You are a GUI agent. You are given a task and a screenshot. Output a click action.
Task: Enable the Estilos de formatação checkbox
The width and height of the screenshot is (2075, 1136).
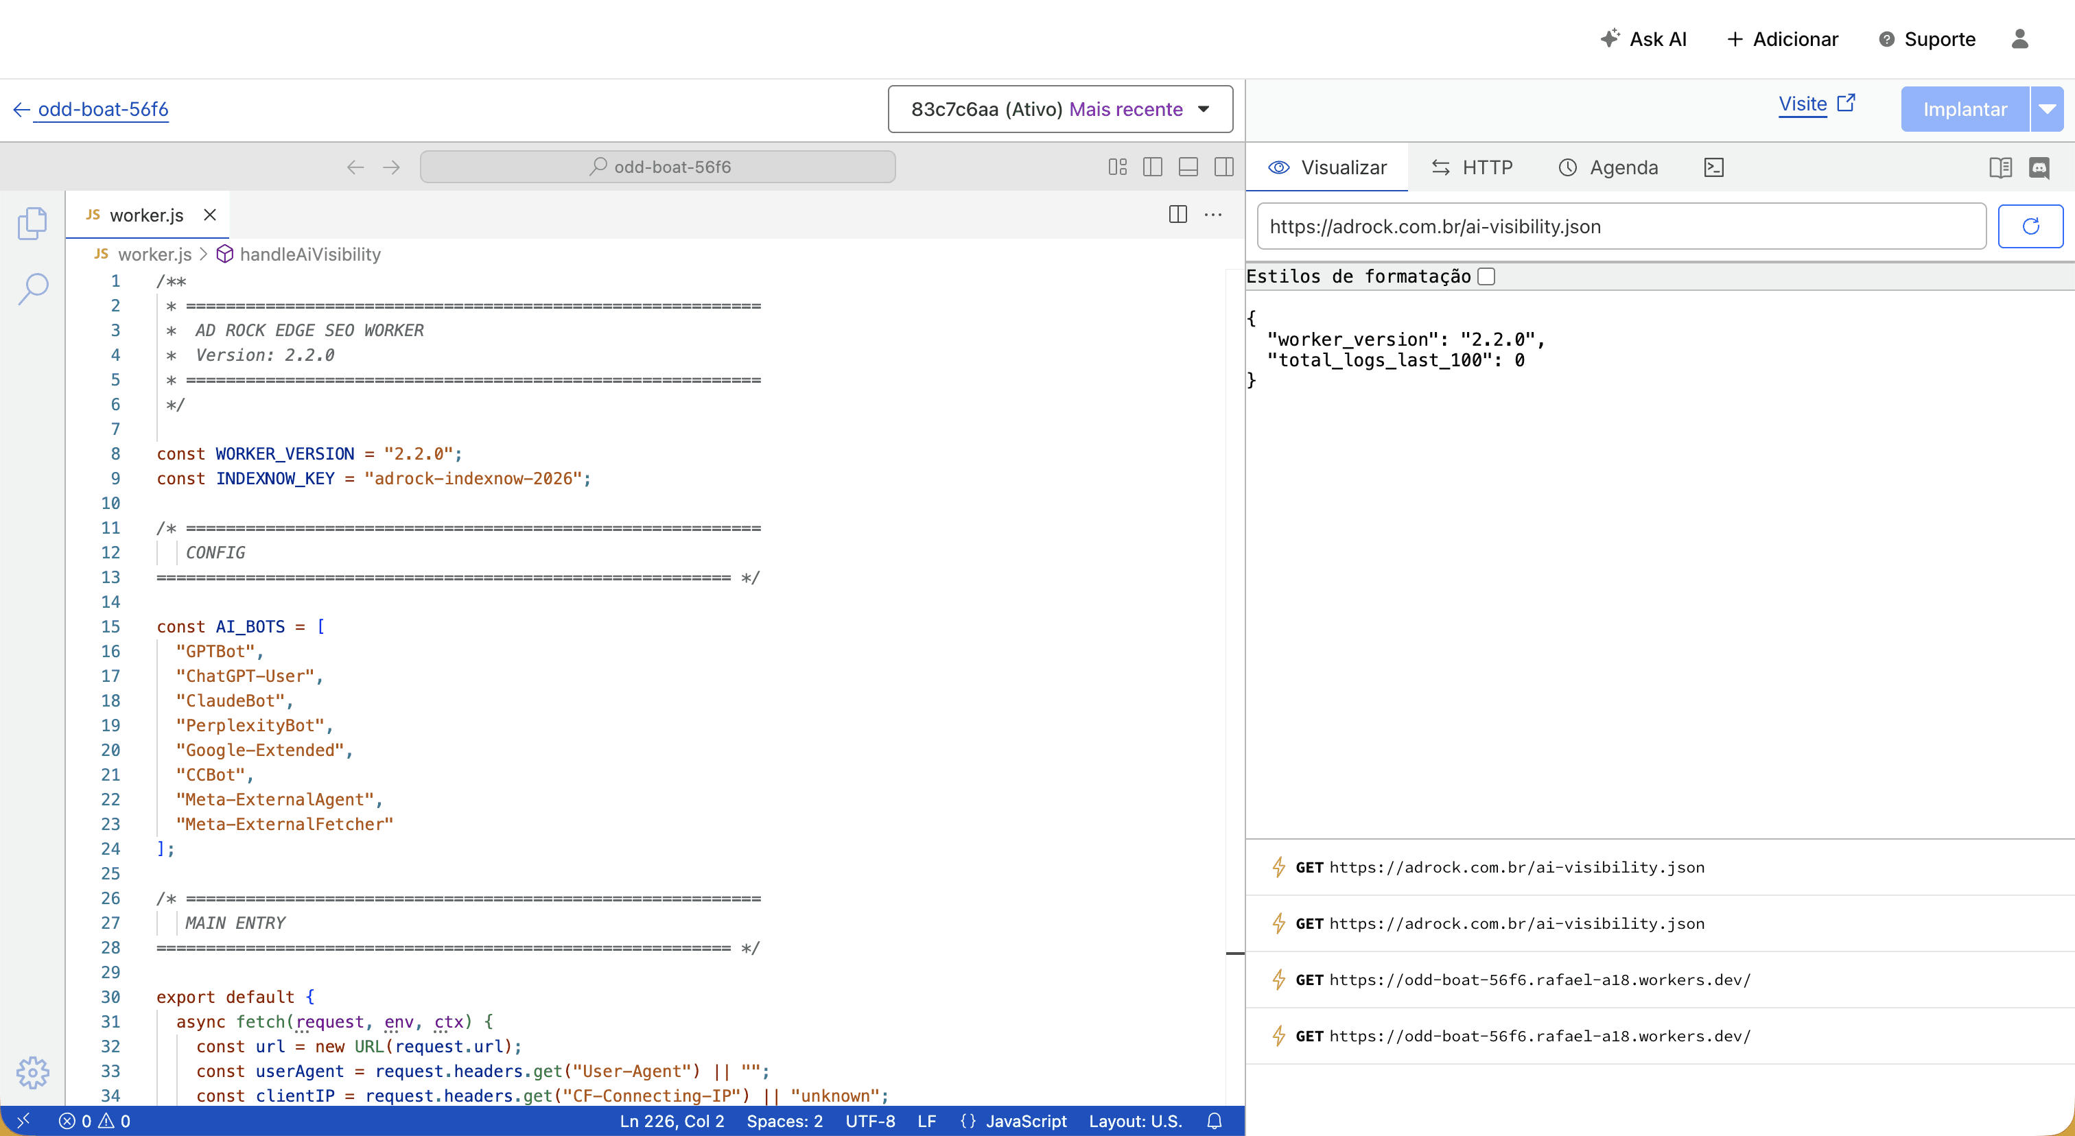pos(1487,276)
